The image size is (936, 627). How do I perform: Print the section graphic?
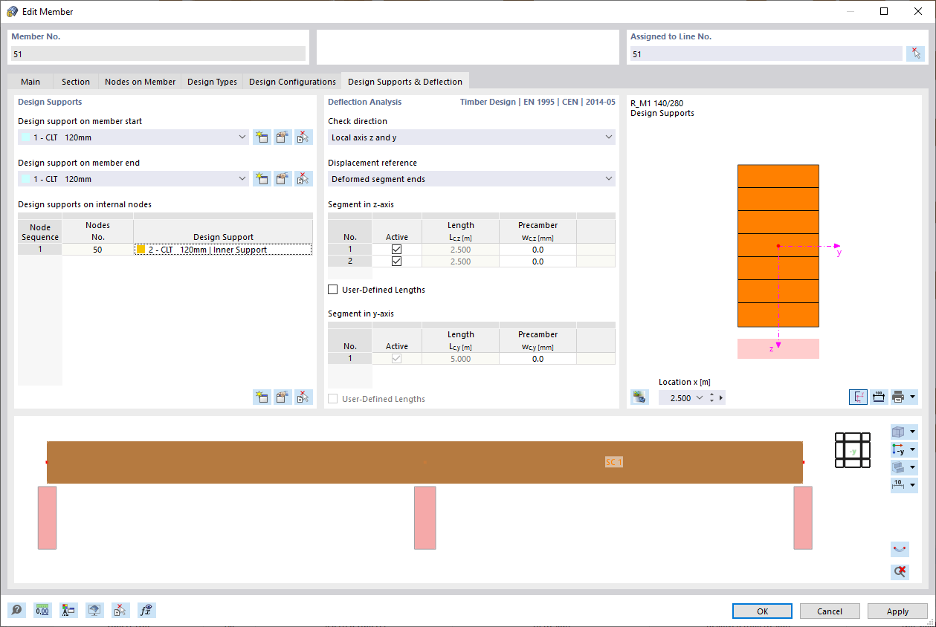click(x=898, y=397)
